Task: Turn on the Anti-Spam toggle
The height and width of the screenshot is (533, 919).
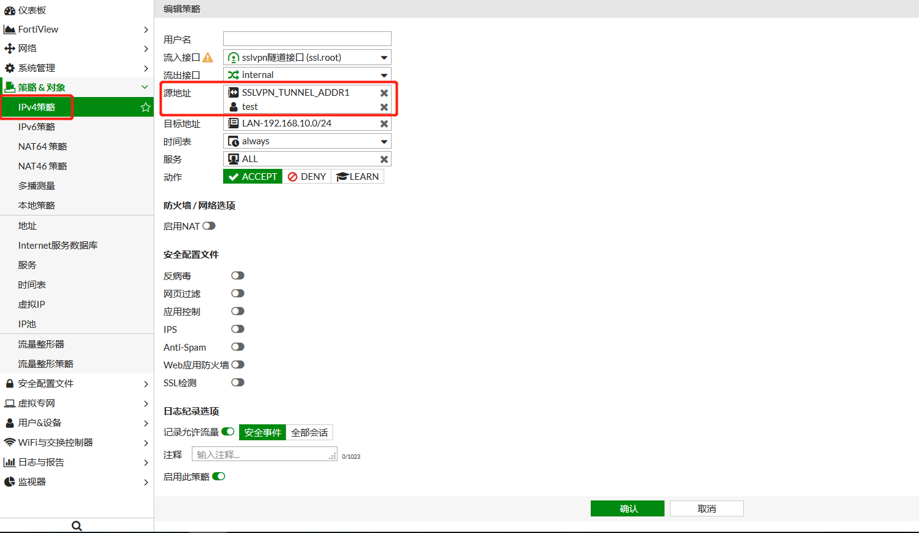Action: pos(238,347)
